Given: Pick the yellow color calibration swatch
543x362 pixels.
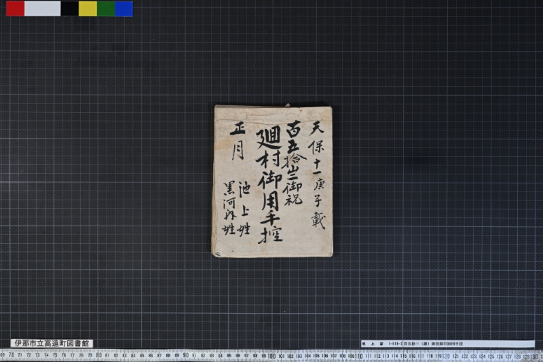Looking at the screenshot, I should [x=88, y=8].
